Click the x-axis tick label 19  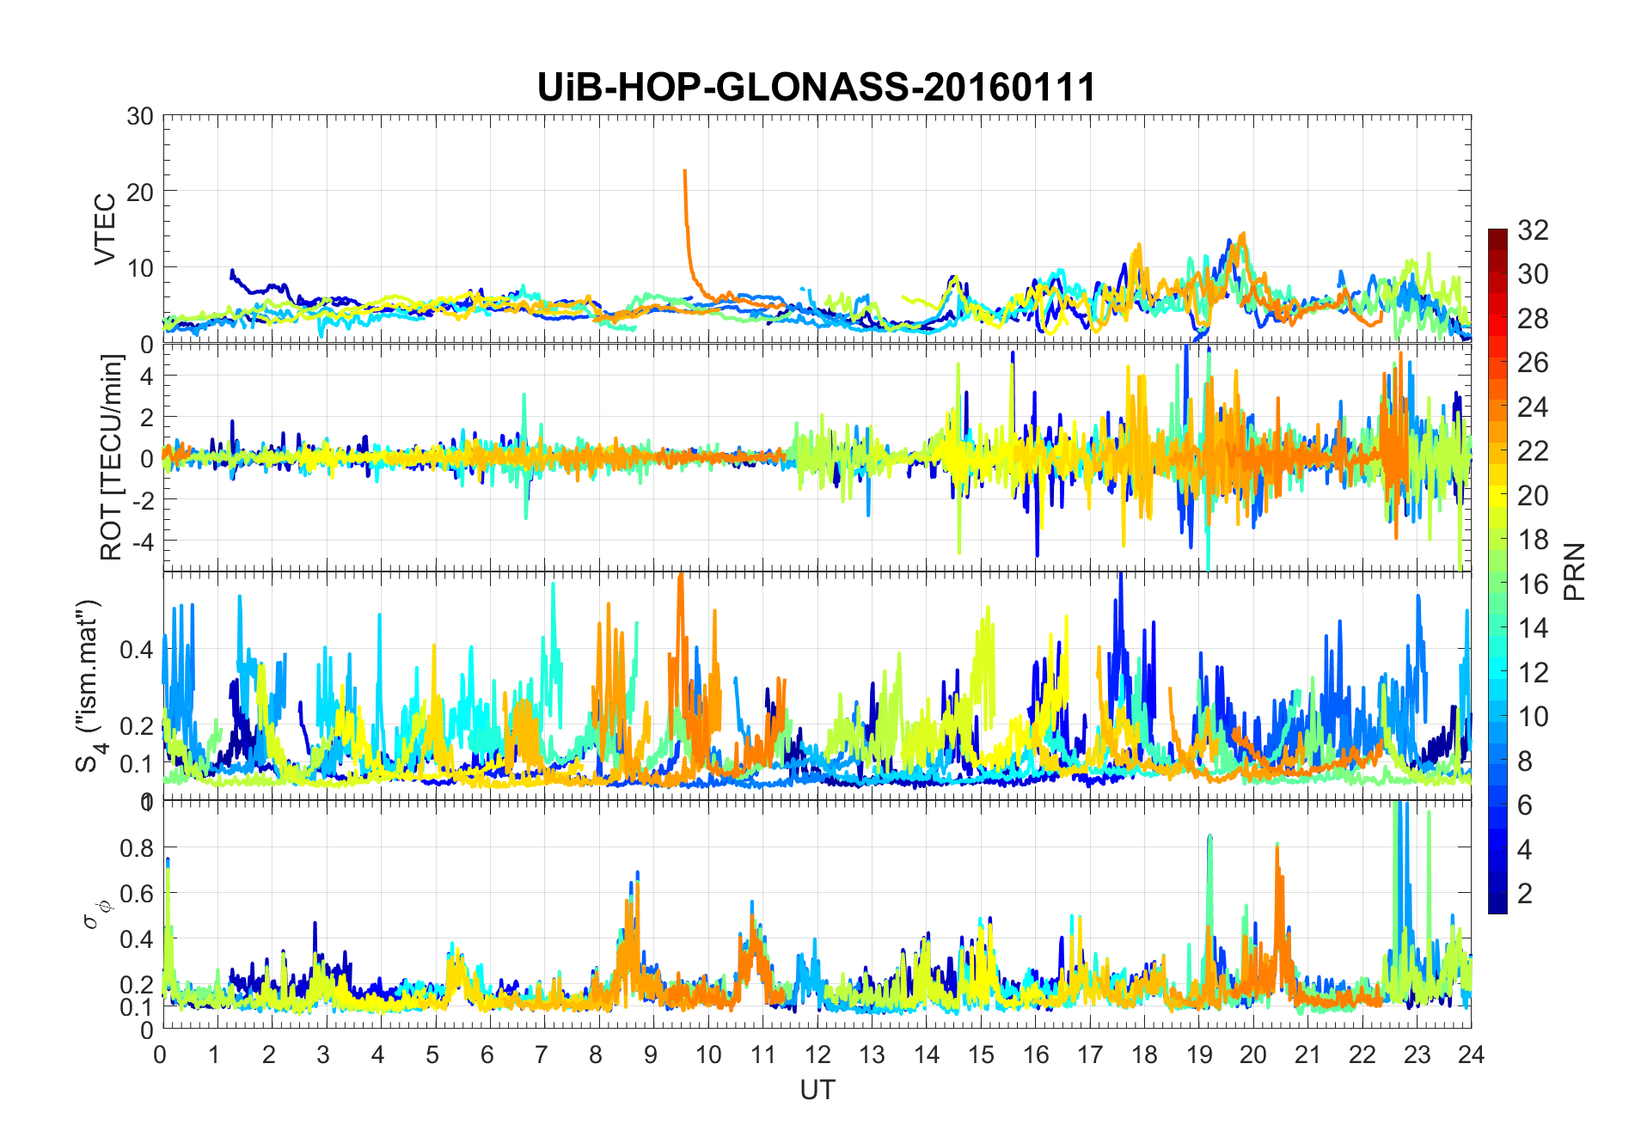pos(1198,1054)
